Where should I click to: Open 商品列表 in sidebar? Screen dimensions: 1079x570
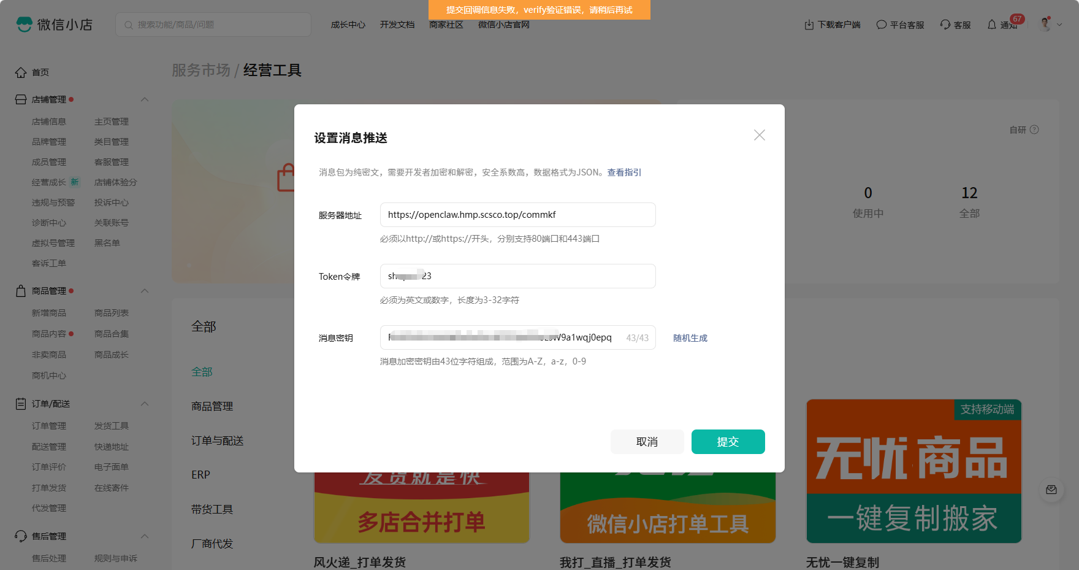coord(112,313)
